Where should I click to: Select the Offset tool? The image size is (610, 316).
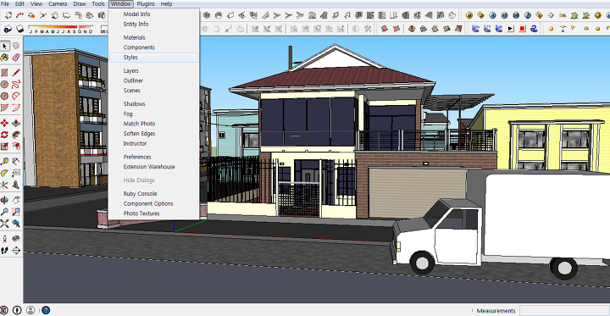pyautogui.click(x=16, y=147)
